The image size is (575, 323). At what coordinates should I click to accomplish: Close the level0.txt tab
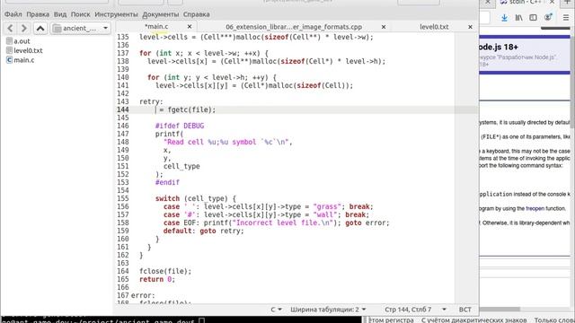(470, 27)
